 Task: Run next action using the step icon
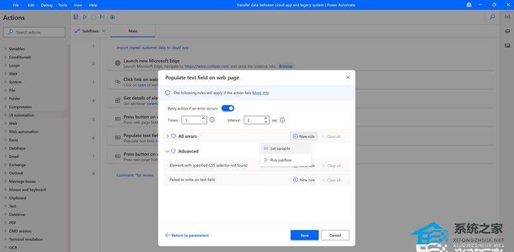click(x=102, y=17)
